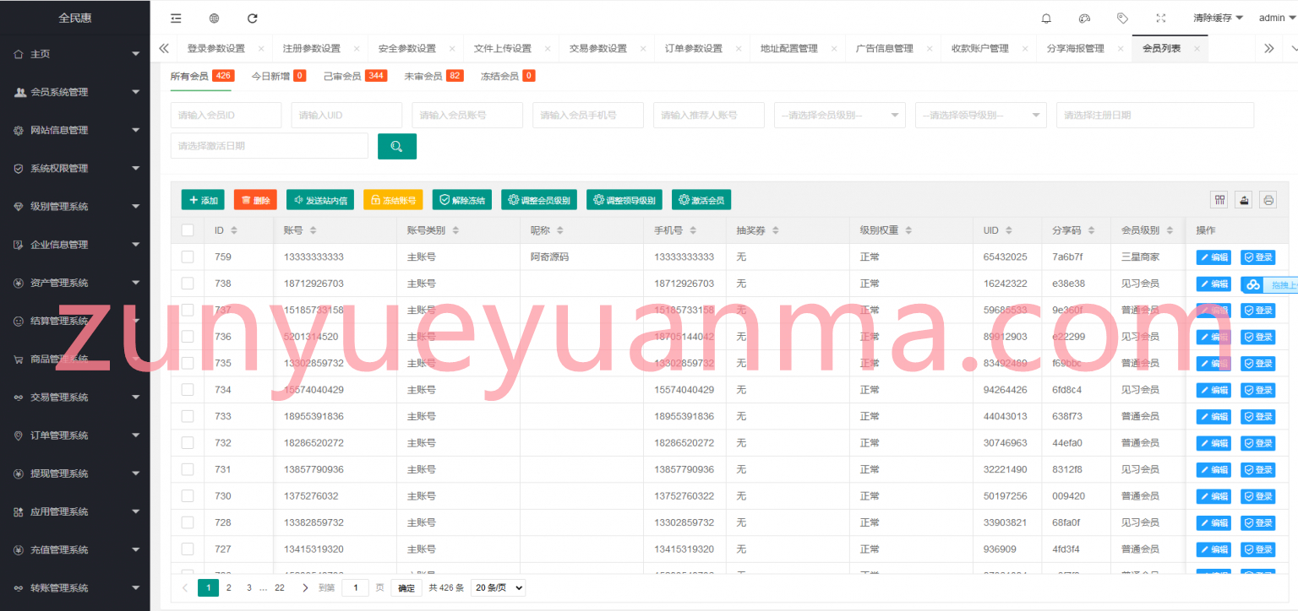The height and width of the screenshot is (611, 1298).
Task: Click the 添加 button
Action: point(204,200)
